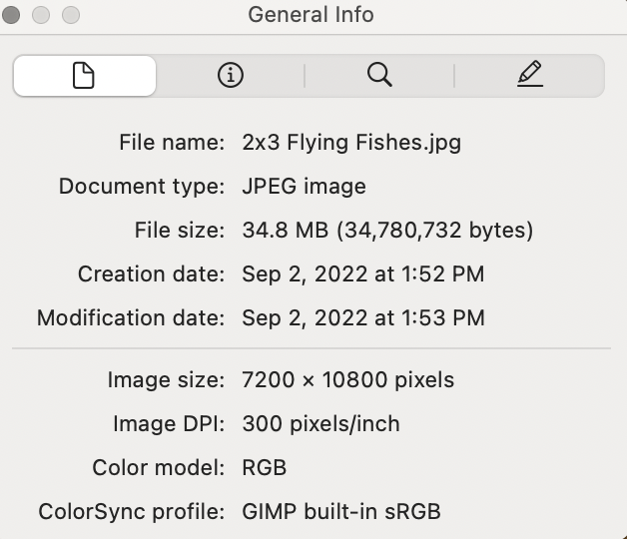Switch to the More Info (i) tab
This screenshot has width=627, height=539.
tap(231, 76)
